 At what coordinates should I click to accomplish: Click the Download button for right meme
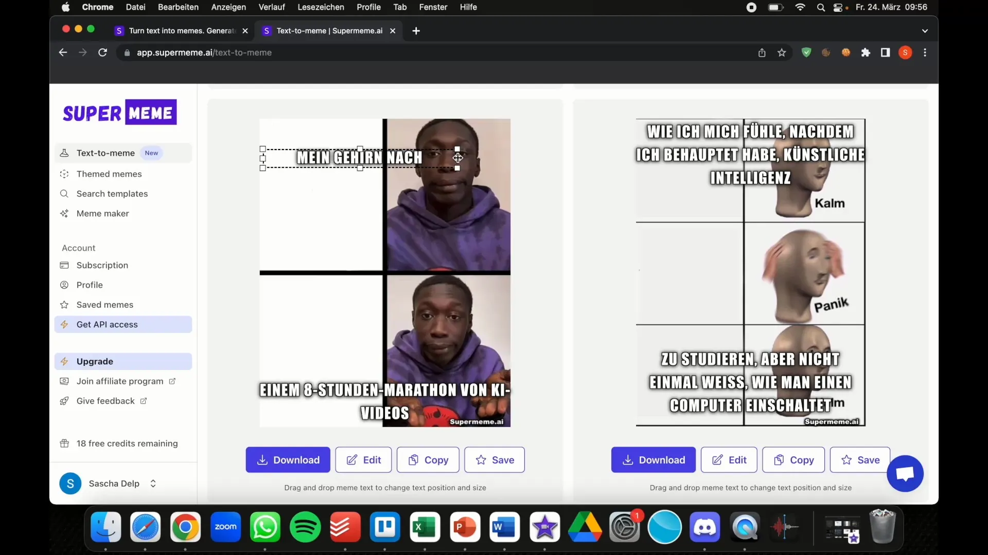[654, 459]
